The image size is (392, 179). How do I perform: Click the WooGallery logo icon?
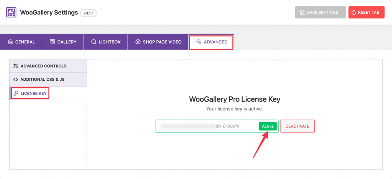click(11, 13)
